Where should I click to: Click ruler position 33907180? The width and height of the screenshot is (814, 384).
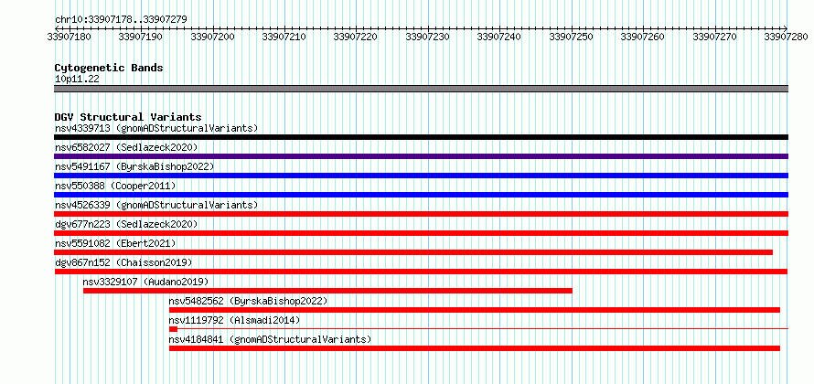tap(70, 37)
